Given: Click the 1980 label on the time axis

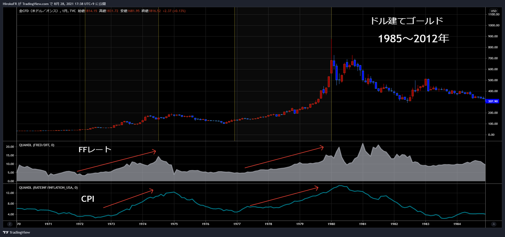Looking at the screenshot, I should [x=331, y=224].
